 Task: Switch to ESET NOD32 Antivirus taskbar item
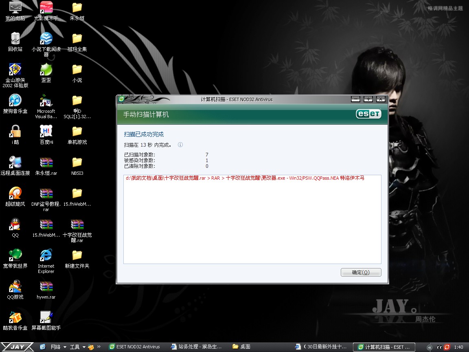135,347
